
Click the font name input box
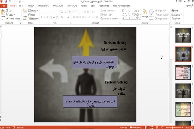click(48, 12)
